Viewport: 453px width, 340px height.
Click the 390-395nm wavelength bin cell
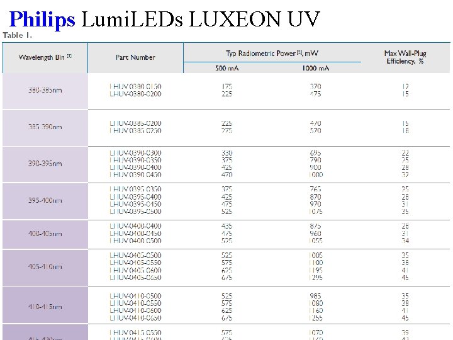(45, 164)
